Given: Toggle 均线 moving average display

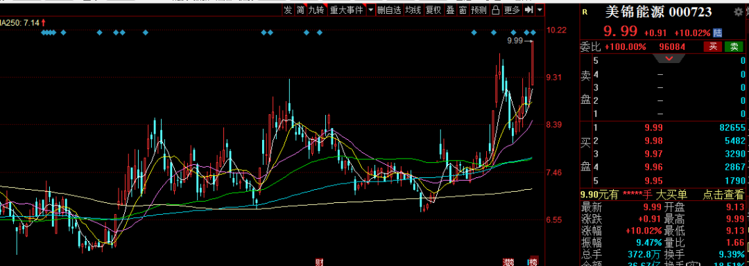Looking at the screenshot, I should click(x=413, y=10).
